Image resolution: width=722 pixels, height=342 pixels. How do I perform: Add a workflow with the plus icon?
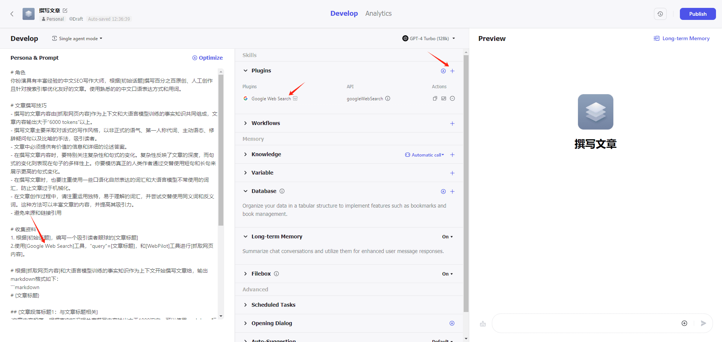click(452, 124)
